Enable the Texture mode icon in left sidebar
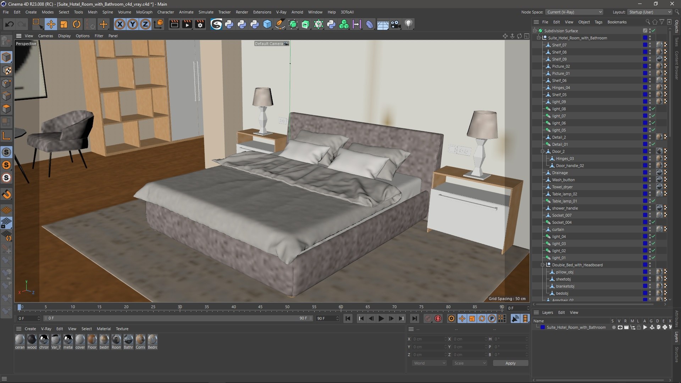681x383 pixels. pyautogui.click(x=6, y=70)
